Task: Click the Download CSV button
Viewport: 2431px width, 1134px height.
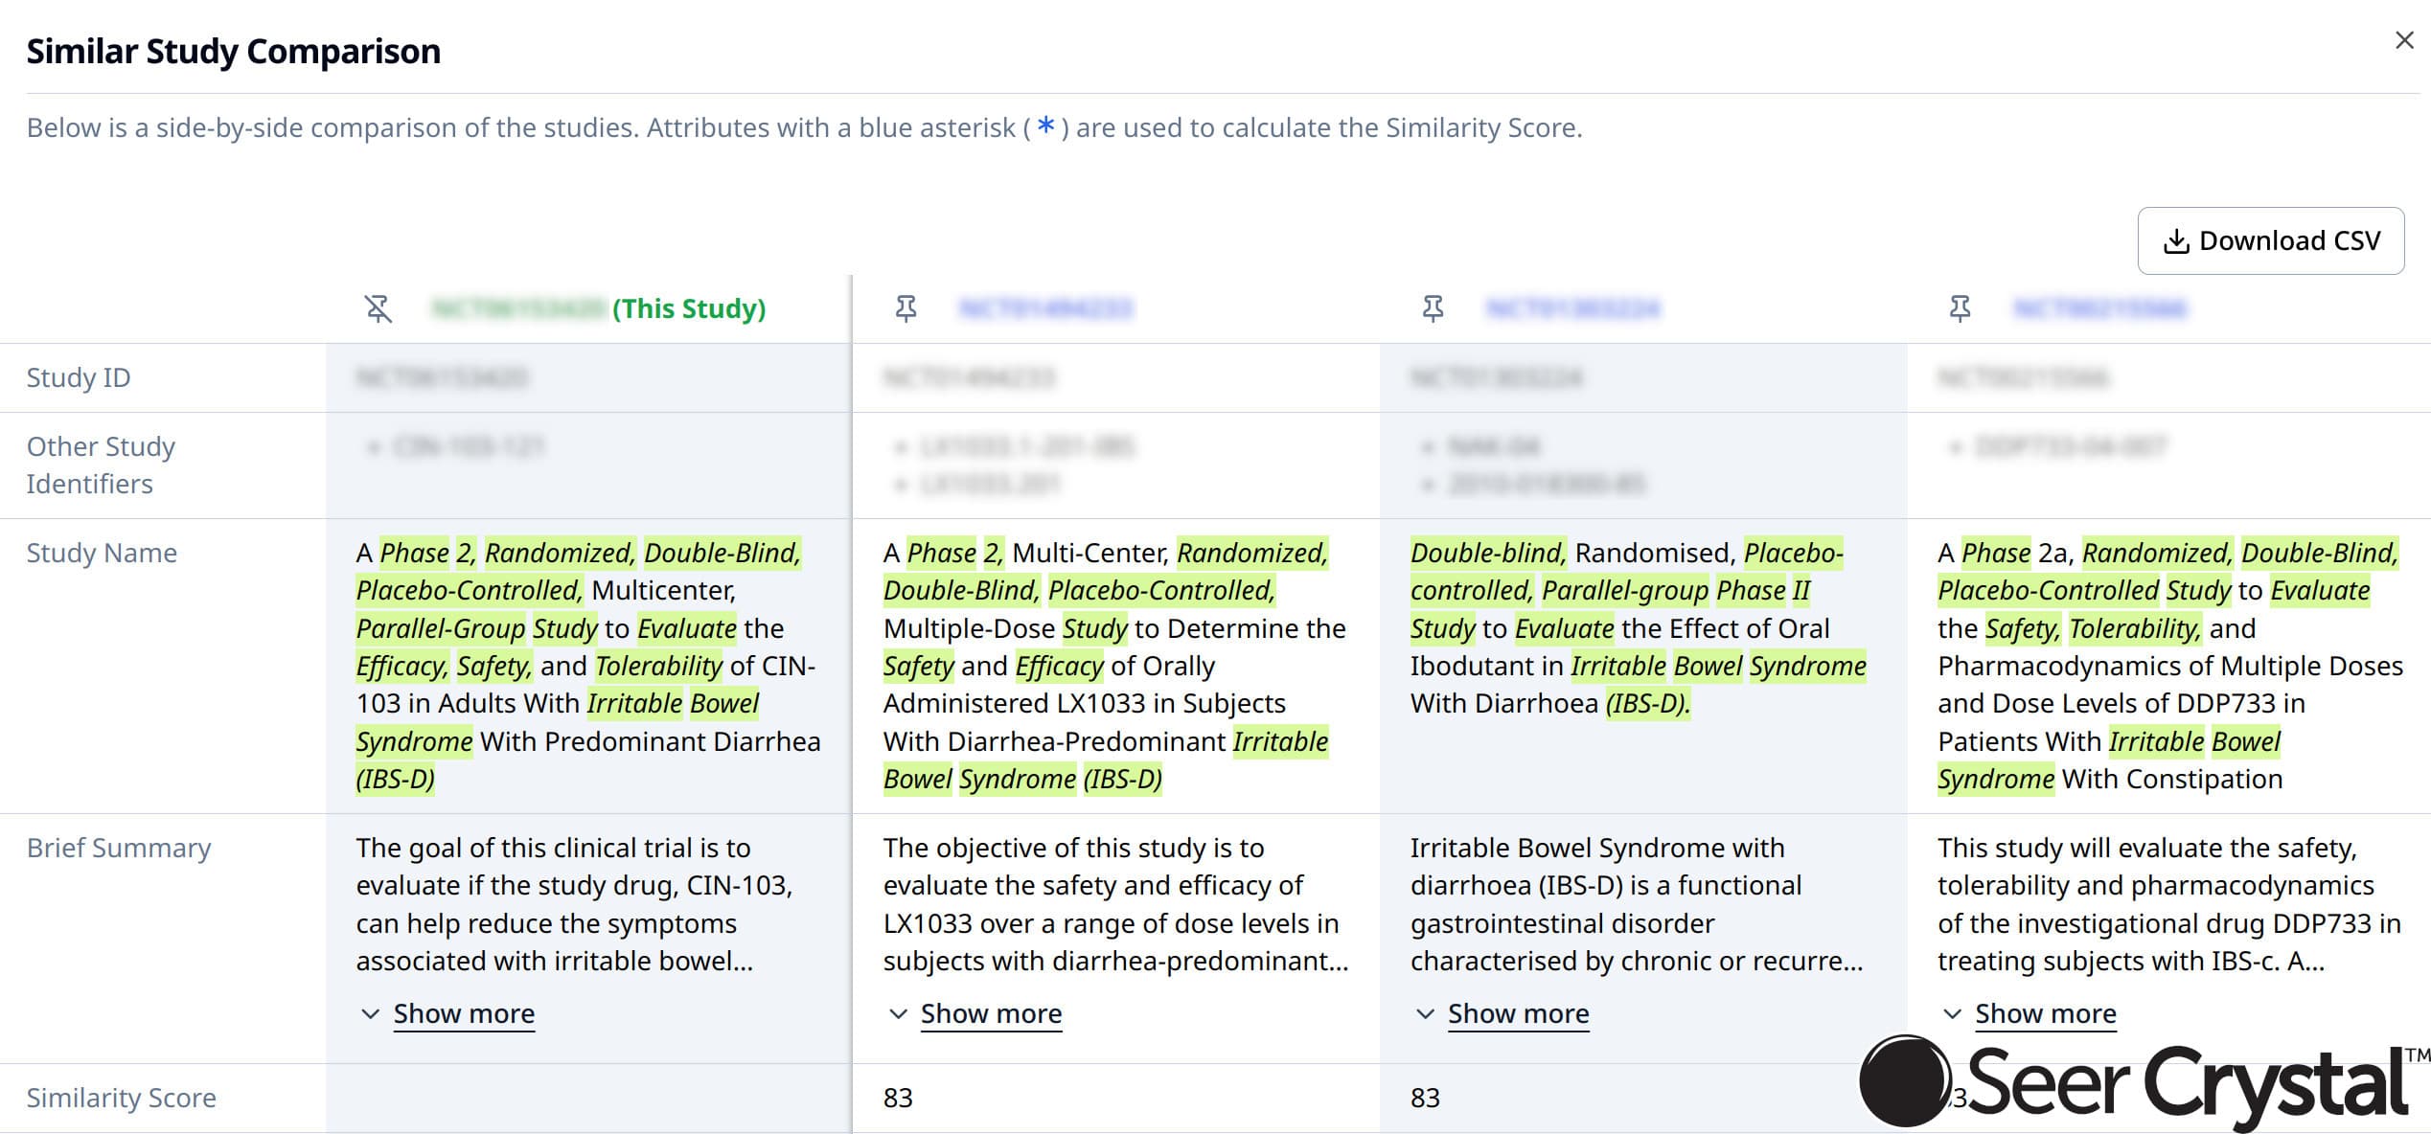Action: click(x=2270, y=241)
